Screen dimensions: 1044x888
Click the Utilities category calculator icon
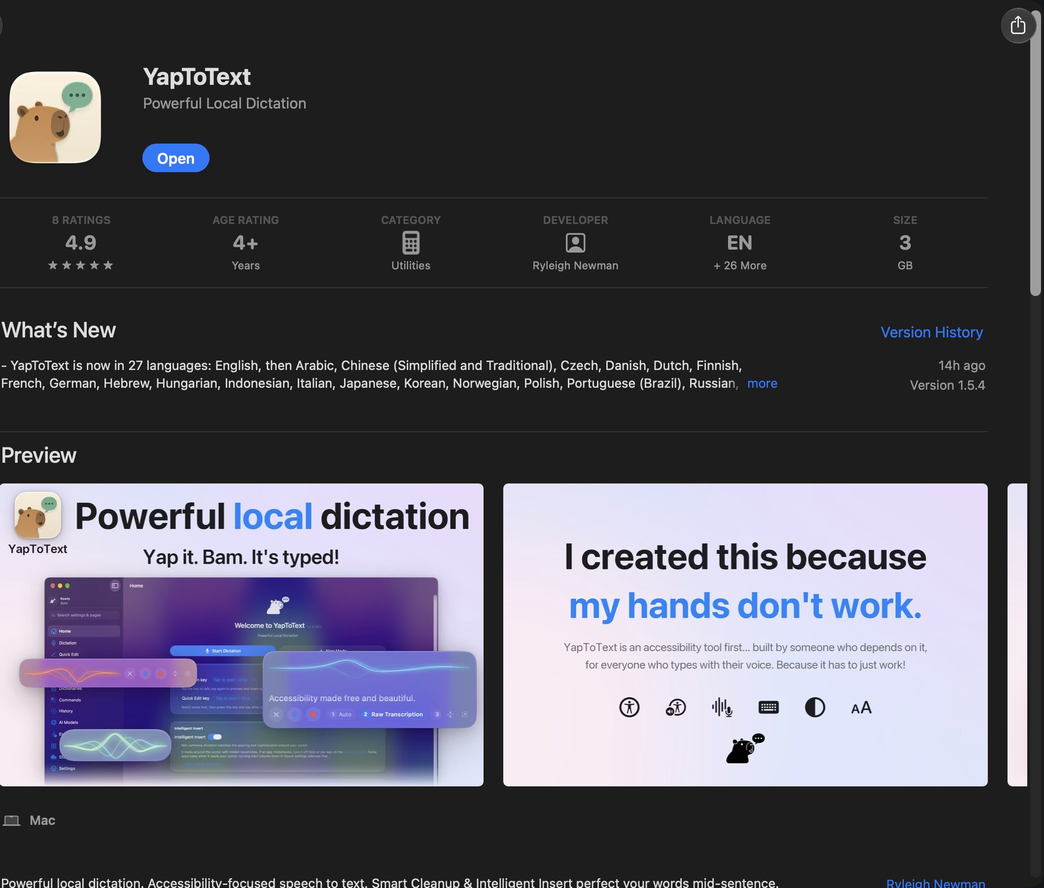(411, 243)
